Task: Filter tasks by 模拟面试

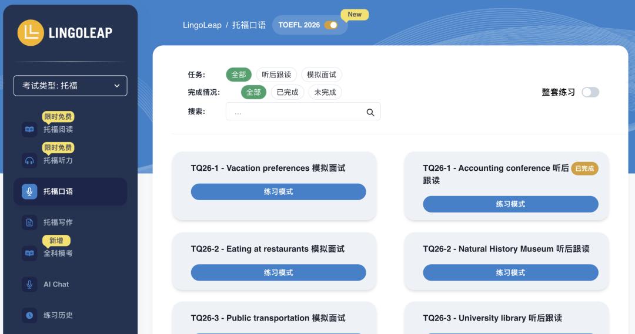Action: click(322, 75)
